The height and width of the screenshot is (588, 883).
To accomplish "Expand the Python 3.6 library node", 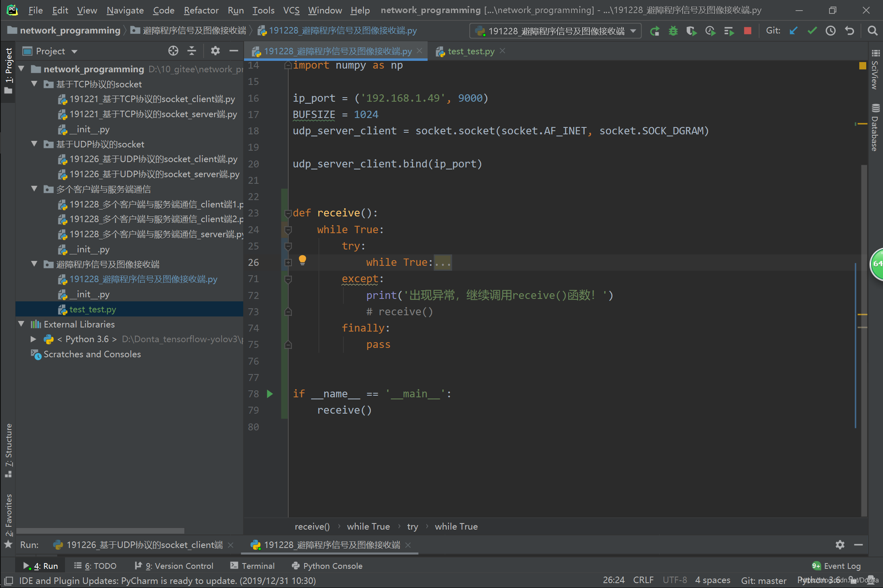I will 34,339.
